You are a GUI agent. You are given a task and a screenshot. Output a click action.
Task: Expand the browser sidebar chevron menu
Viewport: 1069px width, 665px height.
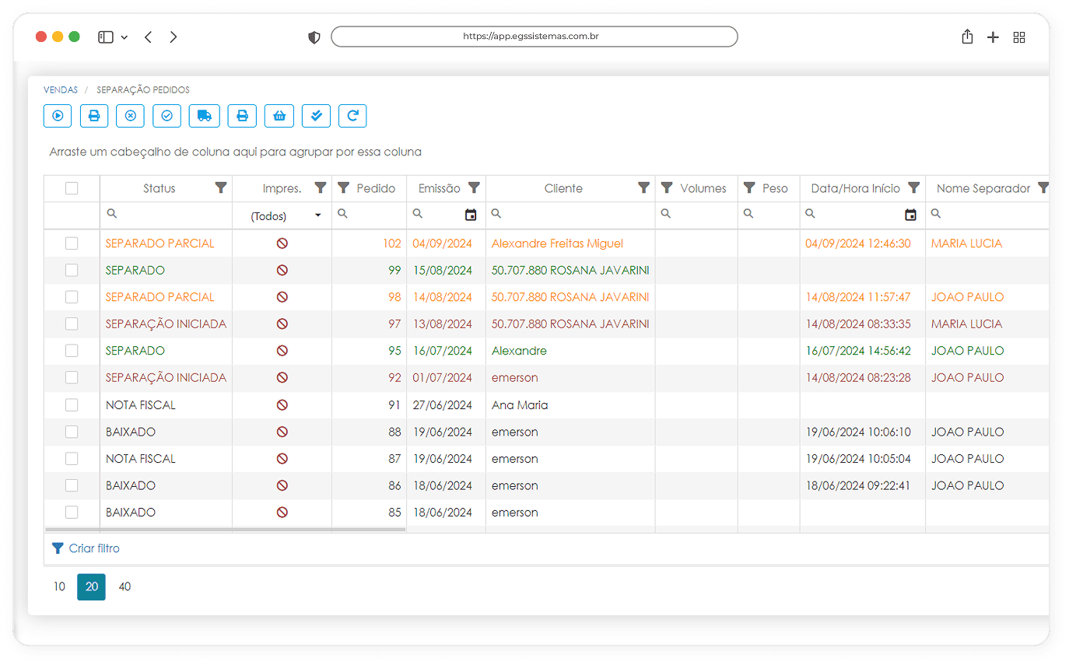pyautogui.click(x=124, y=37)
